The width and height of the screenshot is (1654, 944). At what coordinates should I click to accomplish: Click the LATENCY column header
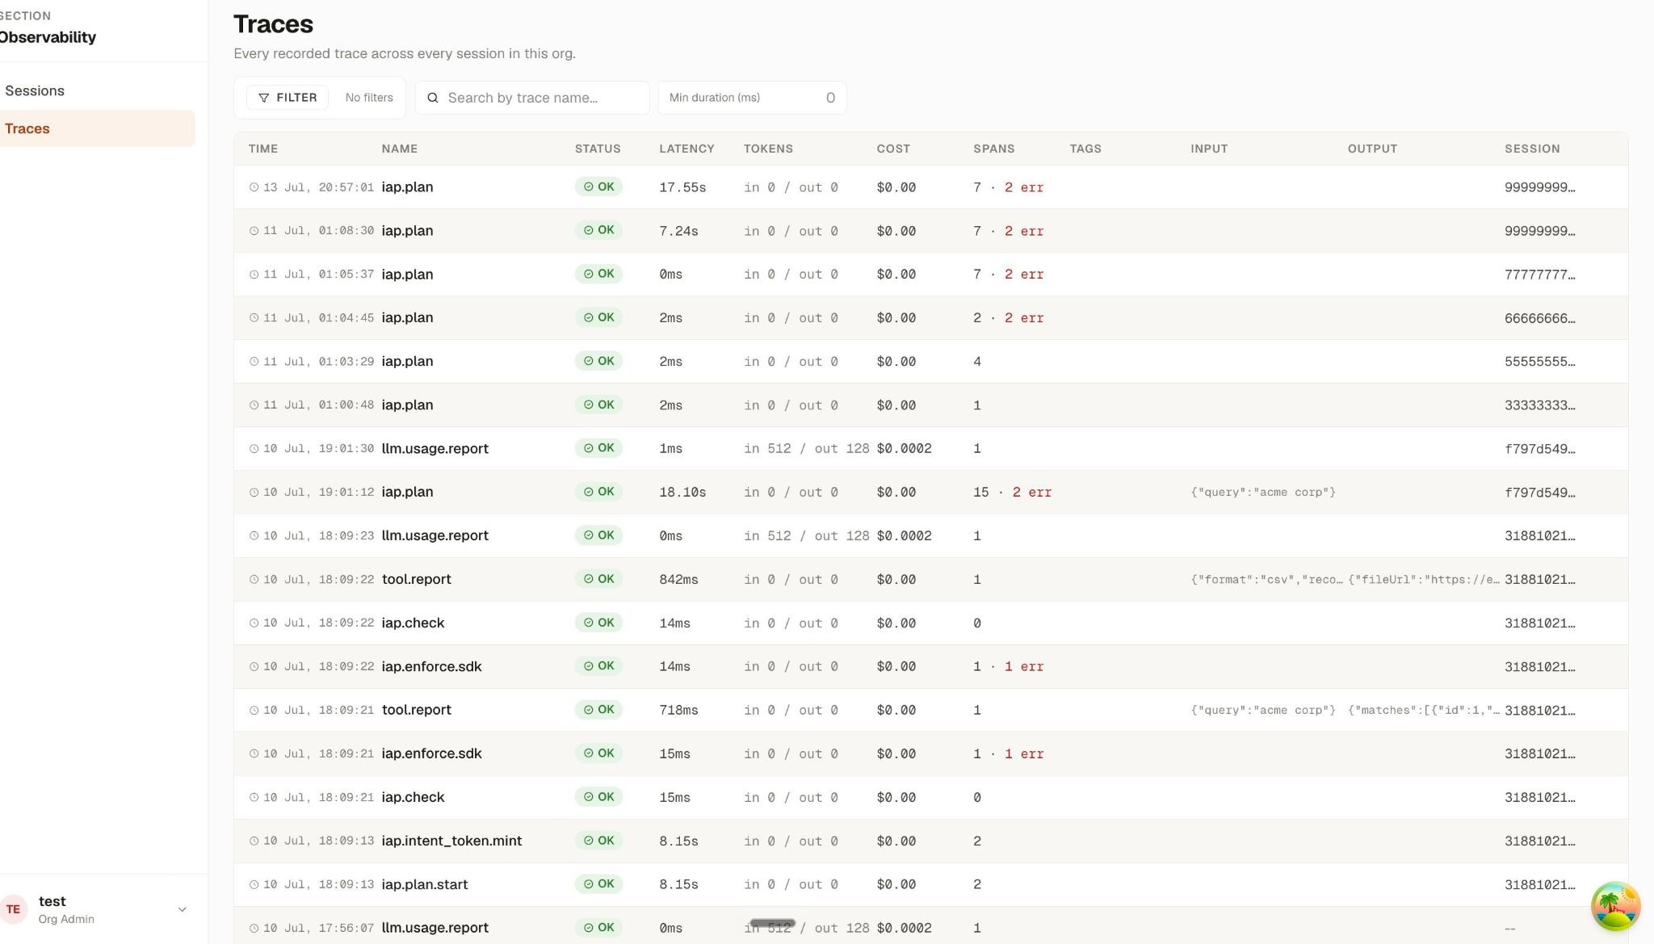point(686,149)
